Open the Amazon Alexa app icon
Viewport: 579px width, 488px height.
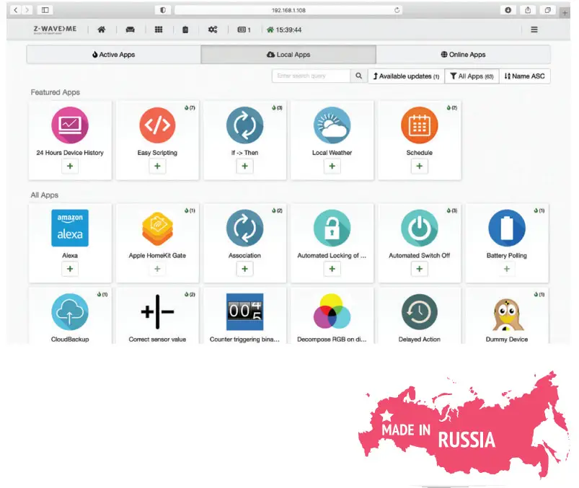70,228
